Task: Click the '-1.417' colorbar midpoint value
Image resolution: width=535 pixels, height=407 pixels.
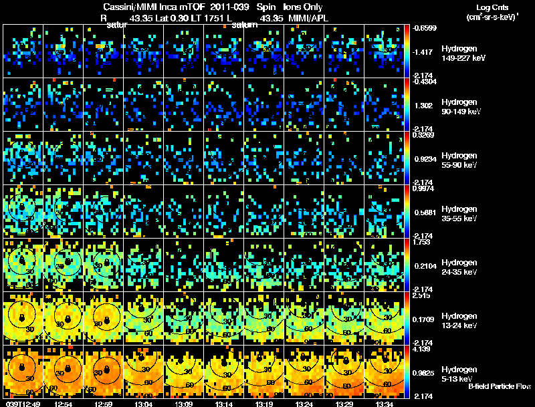Action: [x=423, y=52]
